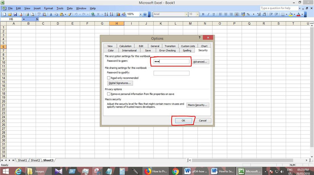Screen dimensions: 314x175
Task: Click the AutoSum sigma icon
Action: (99, 14)
